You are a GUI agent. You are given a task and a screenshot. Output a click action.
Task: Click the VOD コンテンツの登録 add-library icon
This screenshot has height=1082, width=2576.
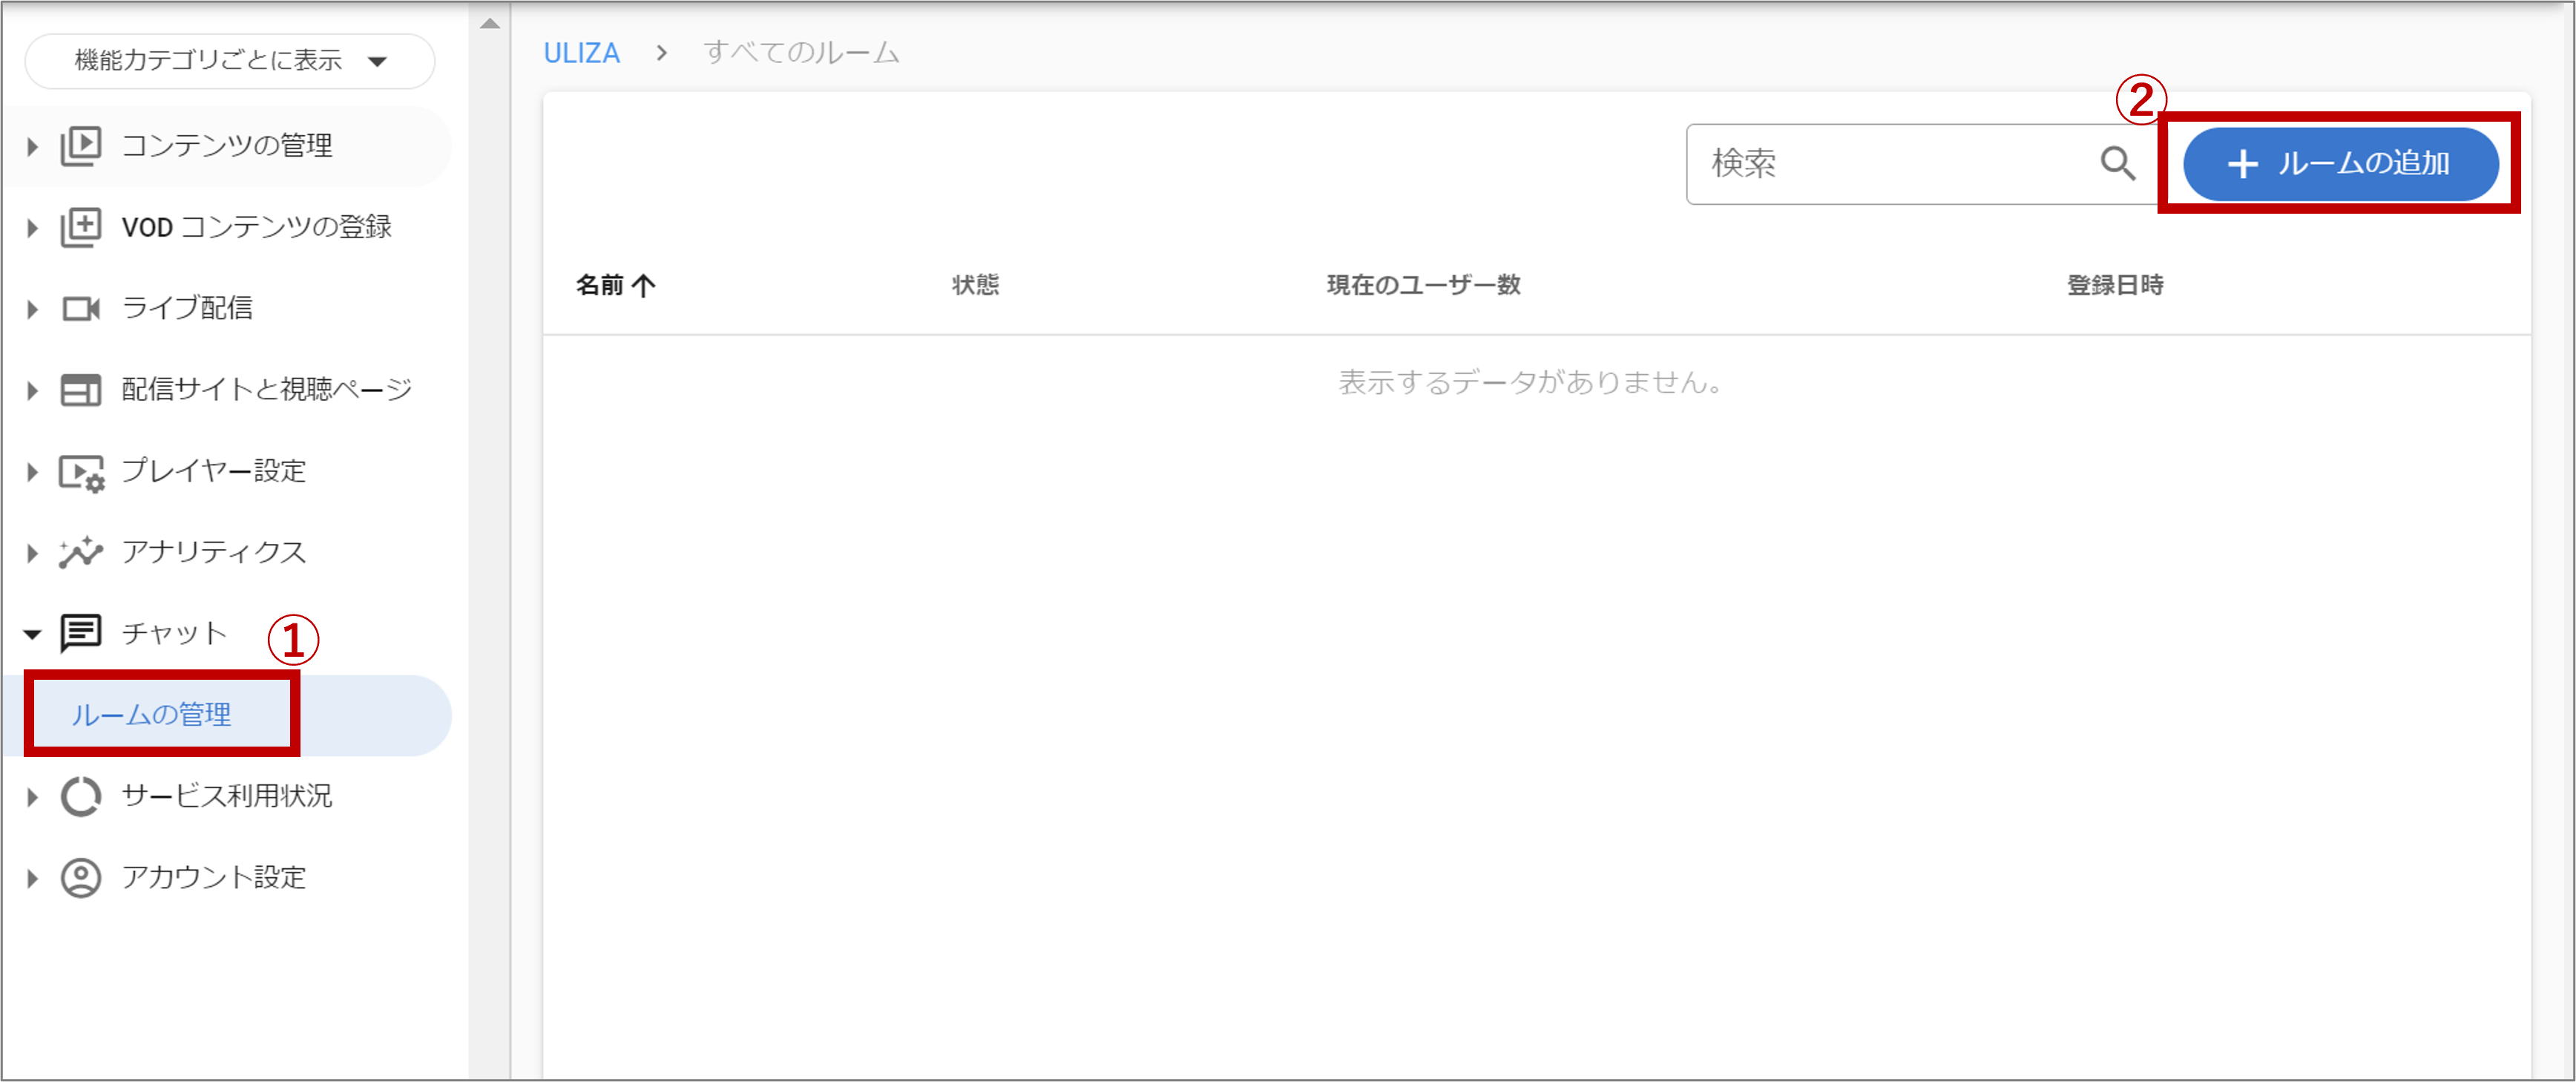point(80,227)
